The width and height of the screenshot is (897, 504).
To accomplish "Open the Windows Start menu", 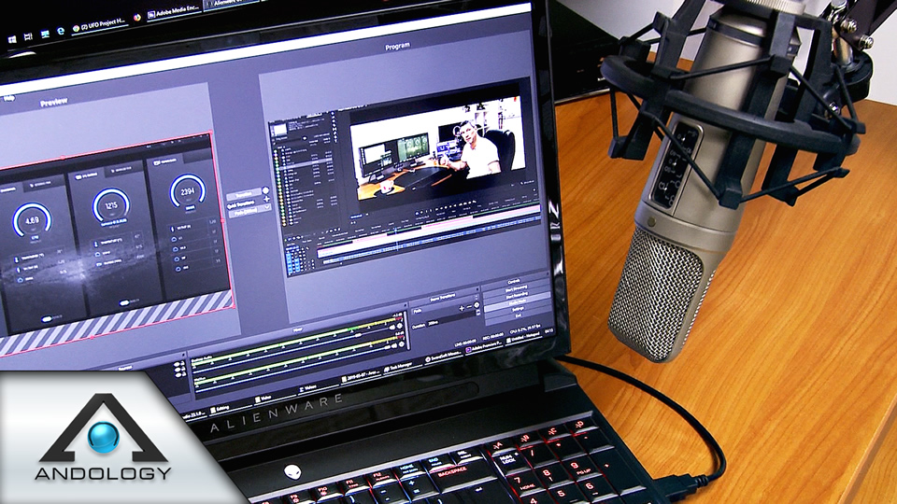I will pos(12,40).
